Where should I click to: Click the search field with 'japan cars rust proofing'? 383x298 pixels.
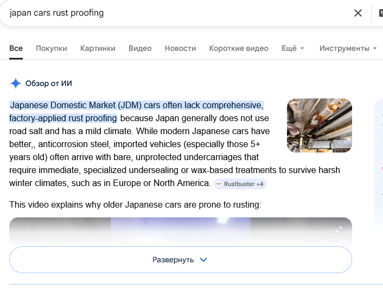(x=163, y=13)
